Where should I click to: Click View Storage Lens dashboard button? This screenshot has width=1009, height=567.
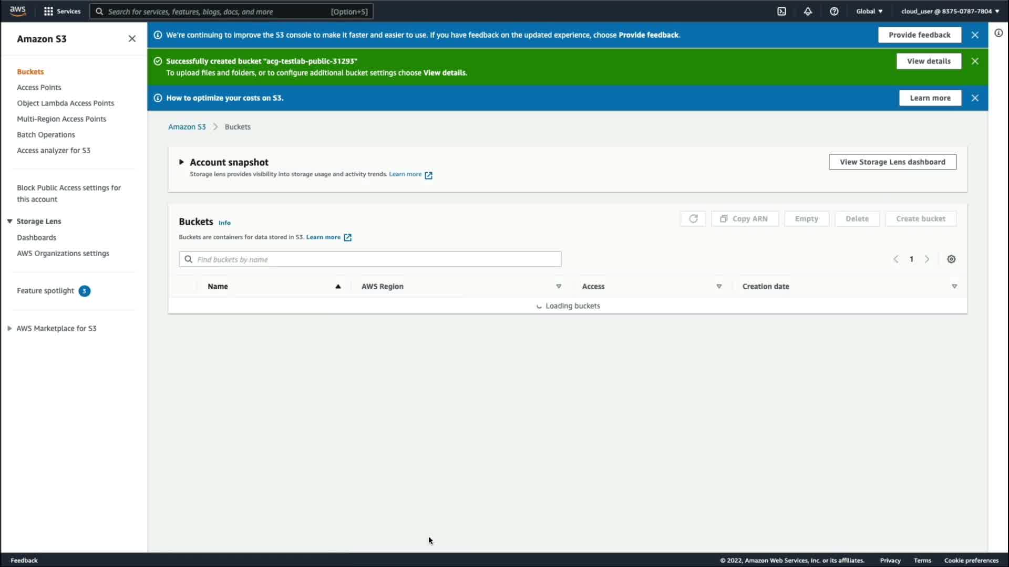(892, 162)
